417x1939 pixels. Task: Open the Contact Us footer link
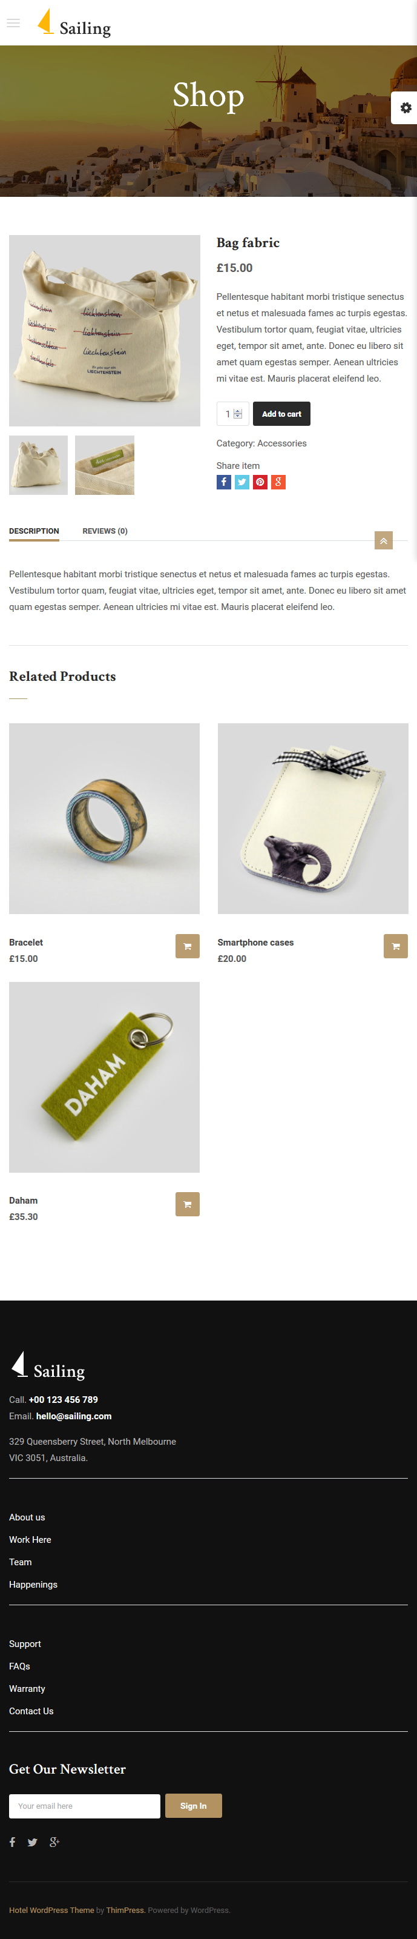(31, 1711)
